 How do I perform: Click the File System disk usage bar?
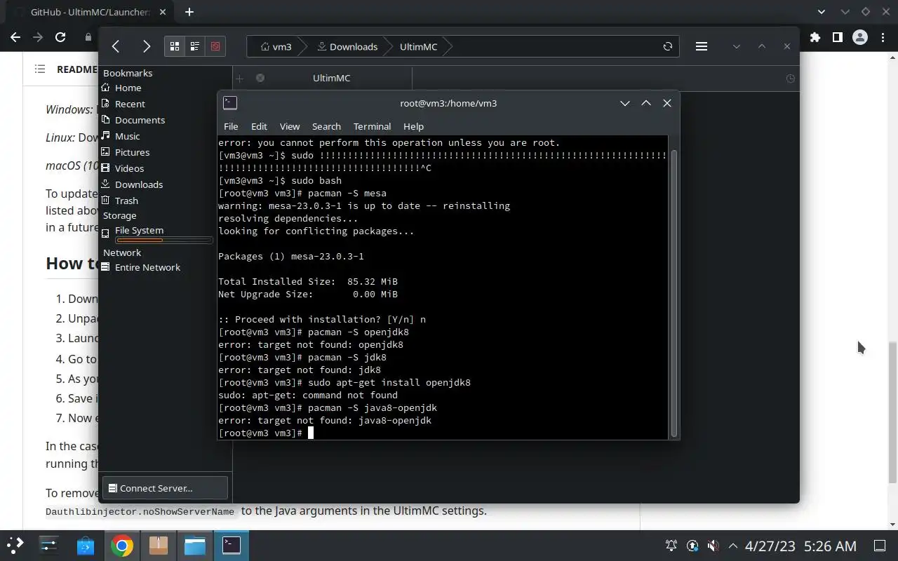tap(164, 241)
